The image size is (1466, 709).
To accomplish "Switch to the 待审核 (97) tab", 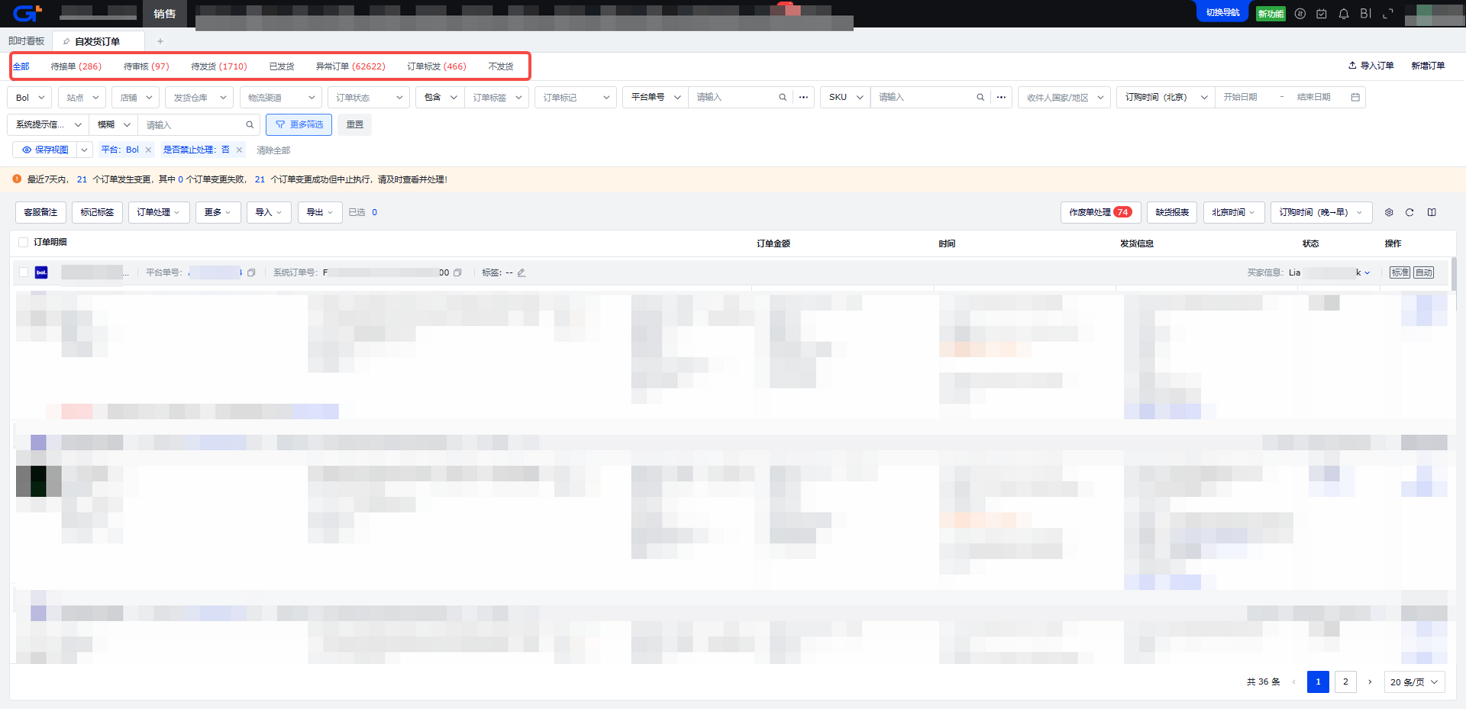I will click(147, 66).
